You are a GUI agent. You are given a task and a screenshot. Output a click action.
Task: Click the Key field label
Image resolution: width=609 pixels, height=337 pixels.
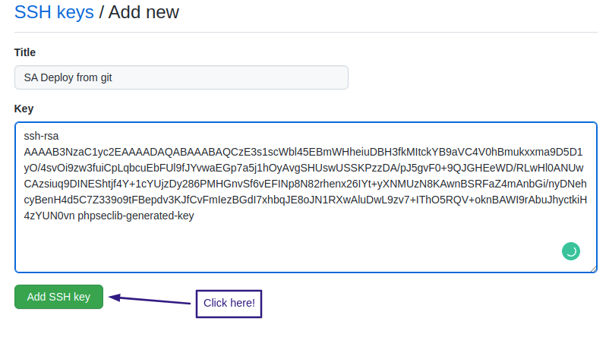point(24,109)
